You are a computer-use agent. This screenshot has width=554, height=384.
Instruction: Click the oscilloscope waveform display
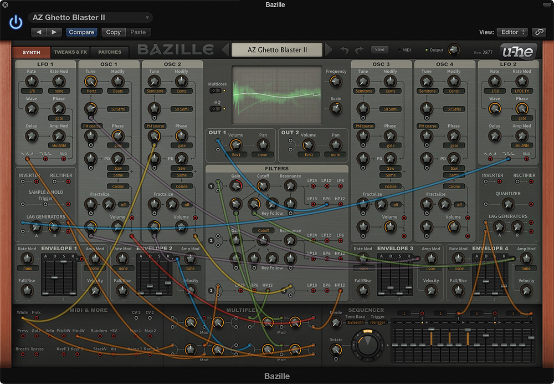click(277, 94)
